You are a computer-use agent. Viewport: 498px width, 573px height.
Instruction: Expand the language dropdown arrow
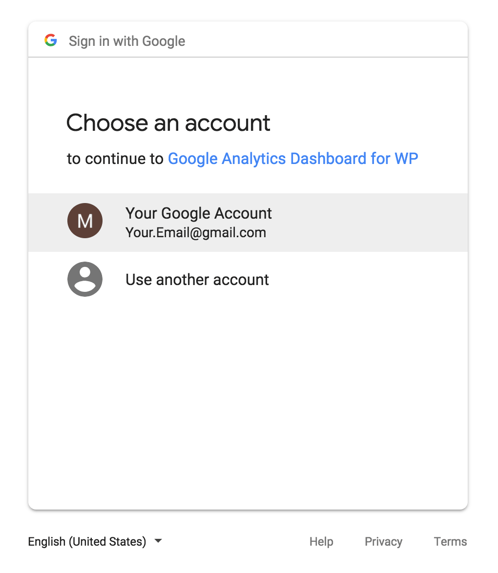(158, 540)
